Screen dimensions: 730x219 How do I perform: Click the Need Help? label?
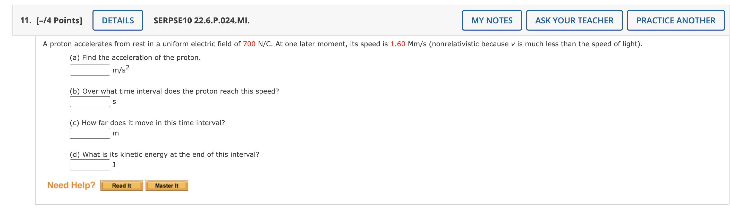click(x=71, y=185)
